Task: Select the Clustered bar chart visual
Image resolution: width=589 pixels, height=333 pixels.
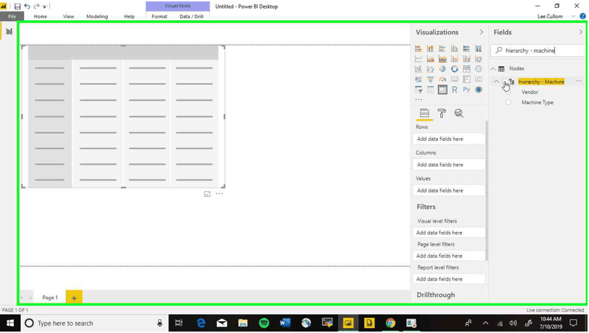Action: tap(442, 48)
